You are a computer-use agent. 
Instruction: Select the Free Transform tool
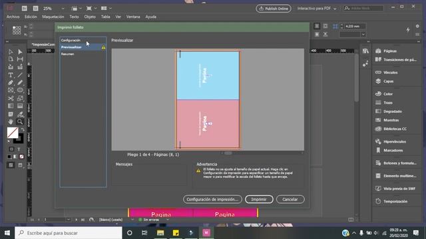tap(20, 98)
